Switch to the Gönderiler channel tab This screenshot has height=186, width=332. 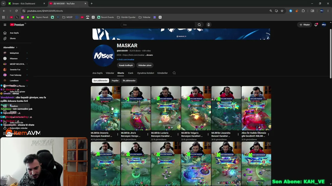click(162, 73)
